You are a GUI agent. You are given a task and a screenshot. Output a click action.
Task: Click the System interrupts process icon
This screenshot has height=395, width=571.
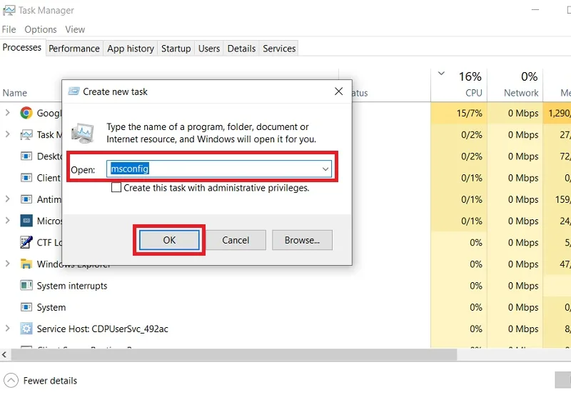coord(26,285)
